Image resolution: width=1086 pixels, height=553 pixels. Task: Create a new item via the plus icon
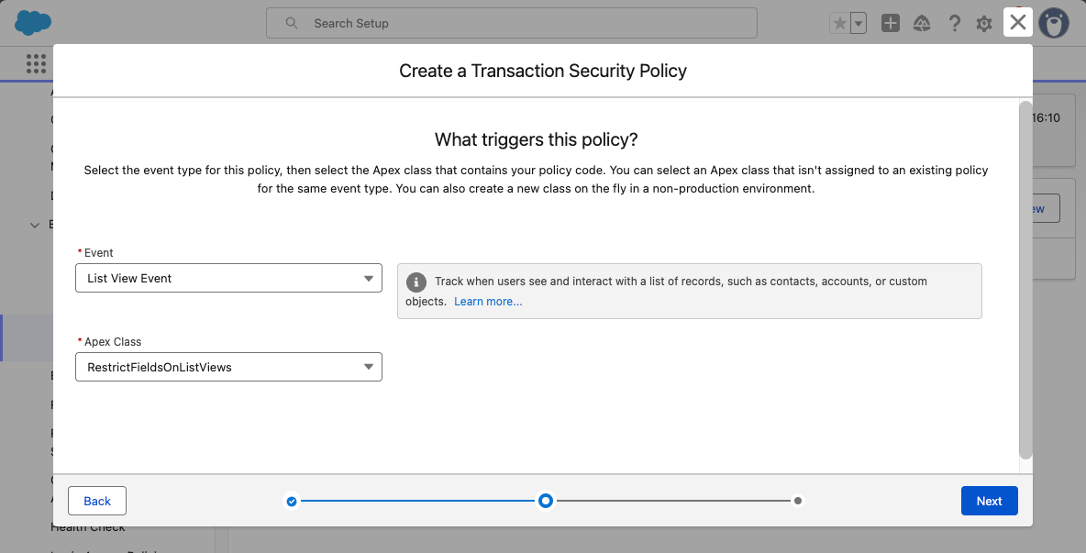pyautogui.click(x=890, y=23)
